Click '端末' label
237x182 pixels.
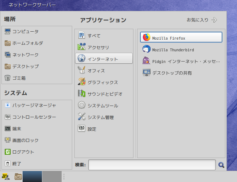pyautogui.click(x=17, y=129)
